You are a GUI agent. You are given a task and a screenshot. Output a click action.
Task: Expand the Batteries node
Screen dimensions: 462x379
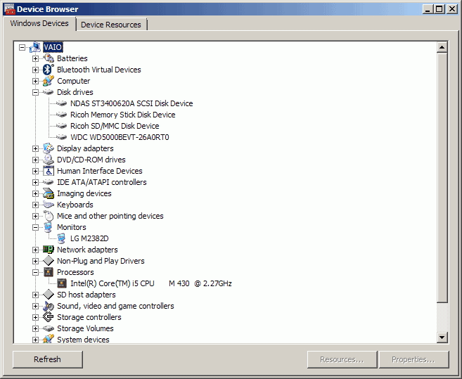pos(35,58)
